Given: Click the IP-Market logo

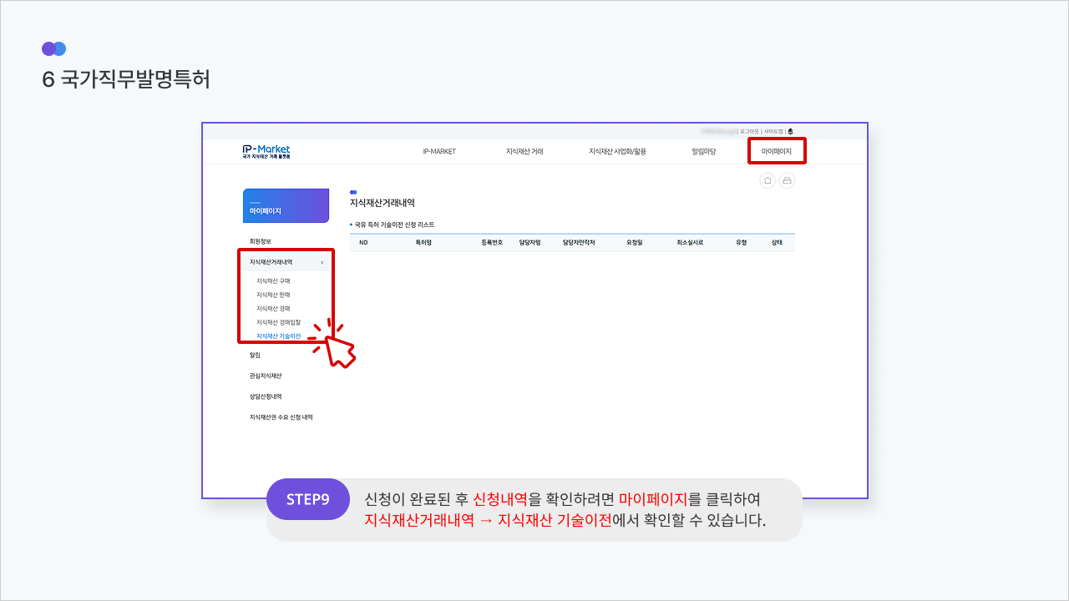Looking at the screenshot, I should pos(266,151).
